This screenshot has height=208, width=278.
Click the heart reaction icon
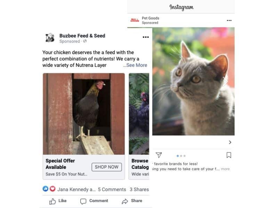[x=52, y=189]
